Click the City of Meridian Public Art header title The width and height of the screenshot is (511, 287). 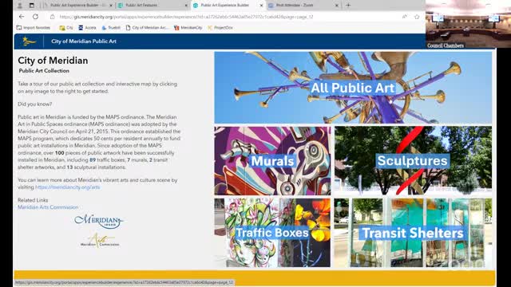pyautogui.click(x=84, y=41)
